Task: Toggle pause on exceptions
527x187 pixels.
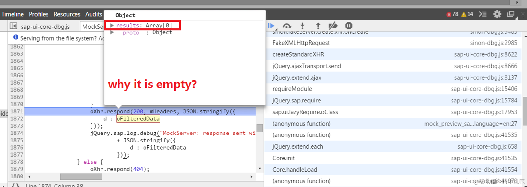Action: coord(349,26)
